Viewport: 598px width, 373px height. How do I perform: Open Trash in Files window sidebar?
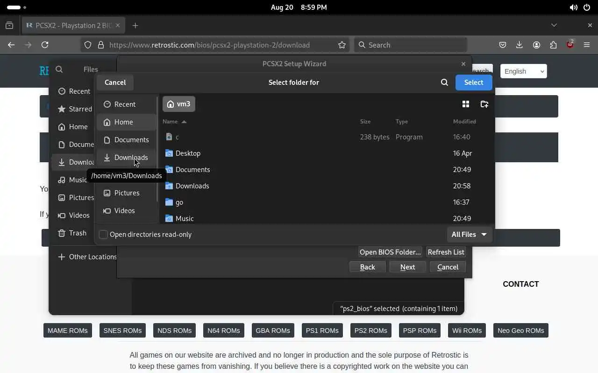tap(74, 233)
